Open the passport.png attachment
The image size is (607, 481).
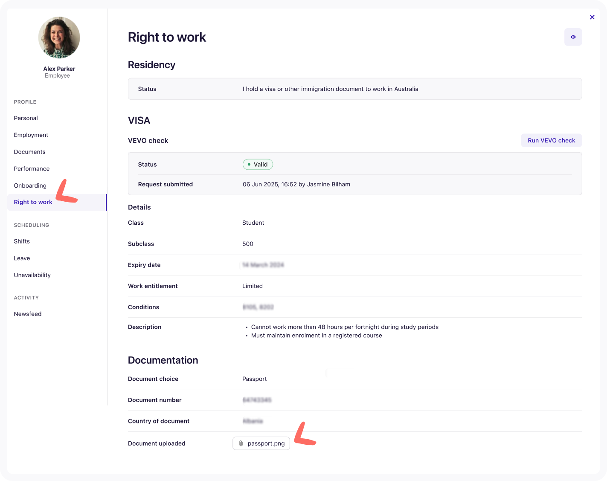[x=266, y=443]
